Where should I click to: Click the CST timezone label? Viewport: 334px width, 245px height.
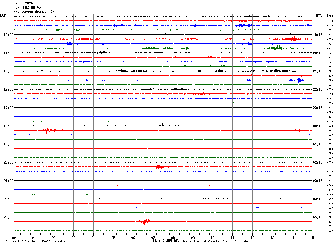3,16
